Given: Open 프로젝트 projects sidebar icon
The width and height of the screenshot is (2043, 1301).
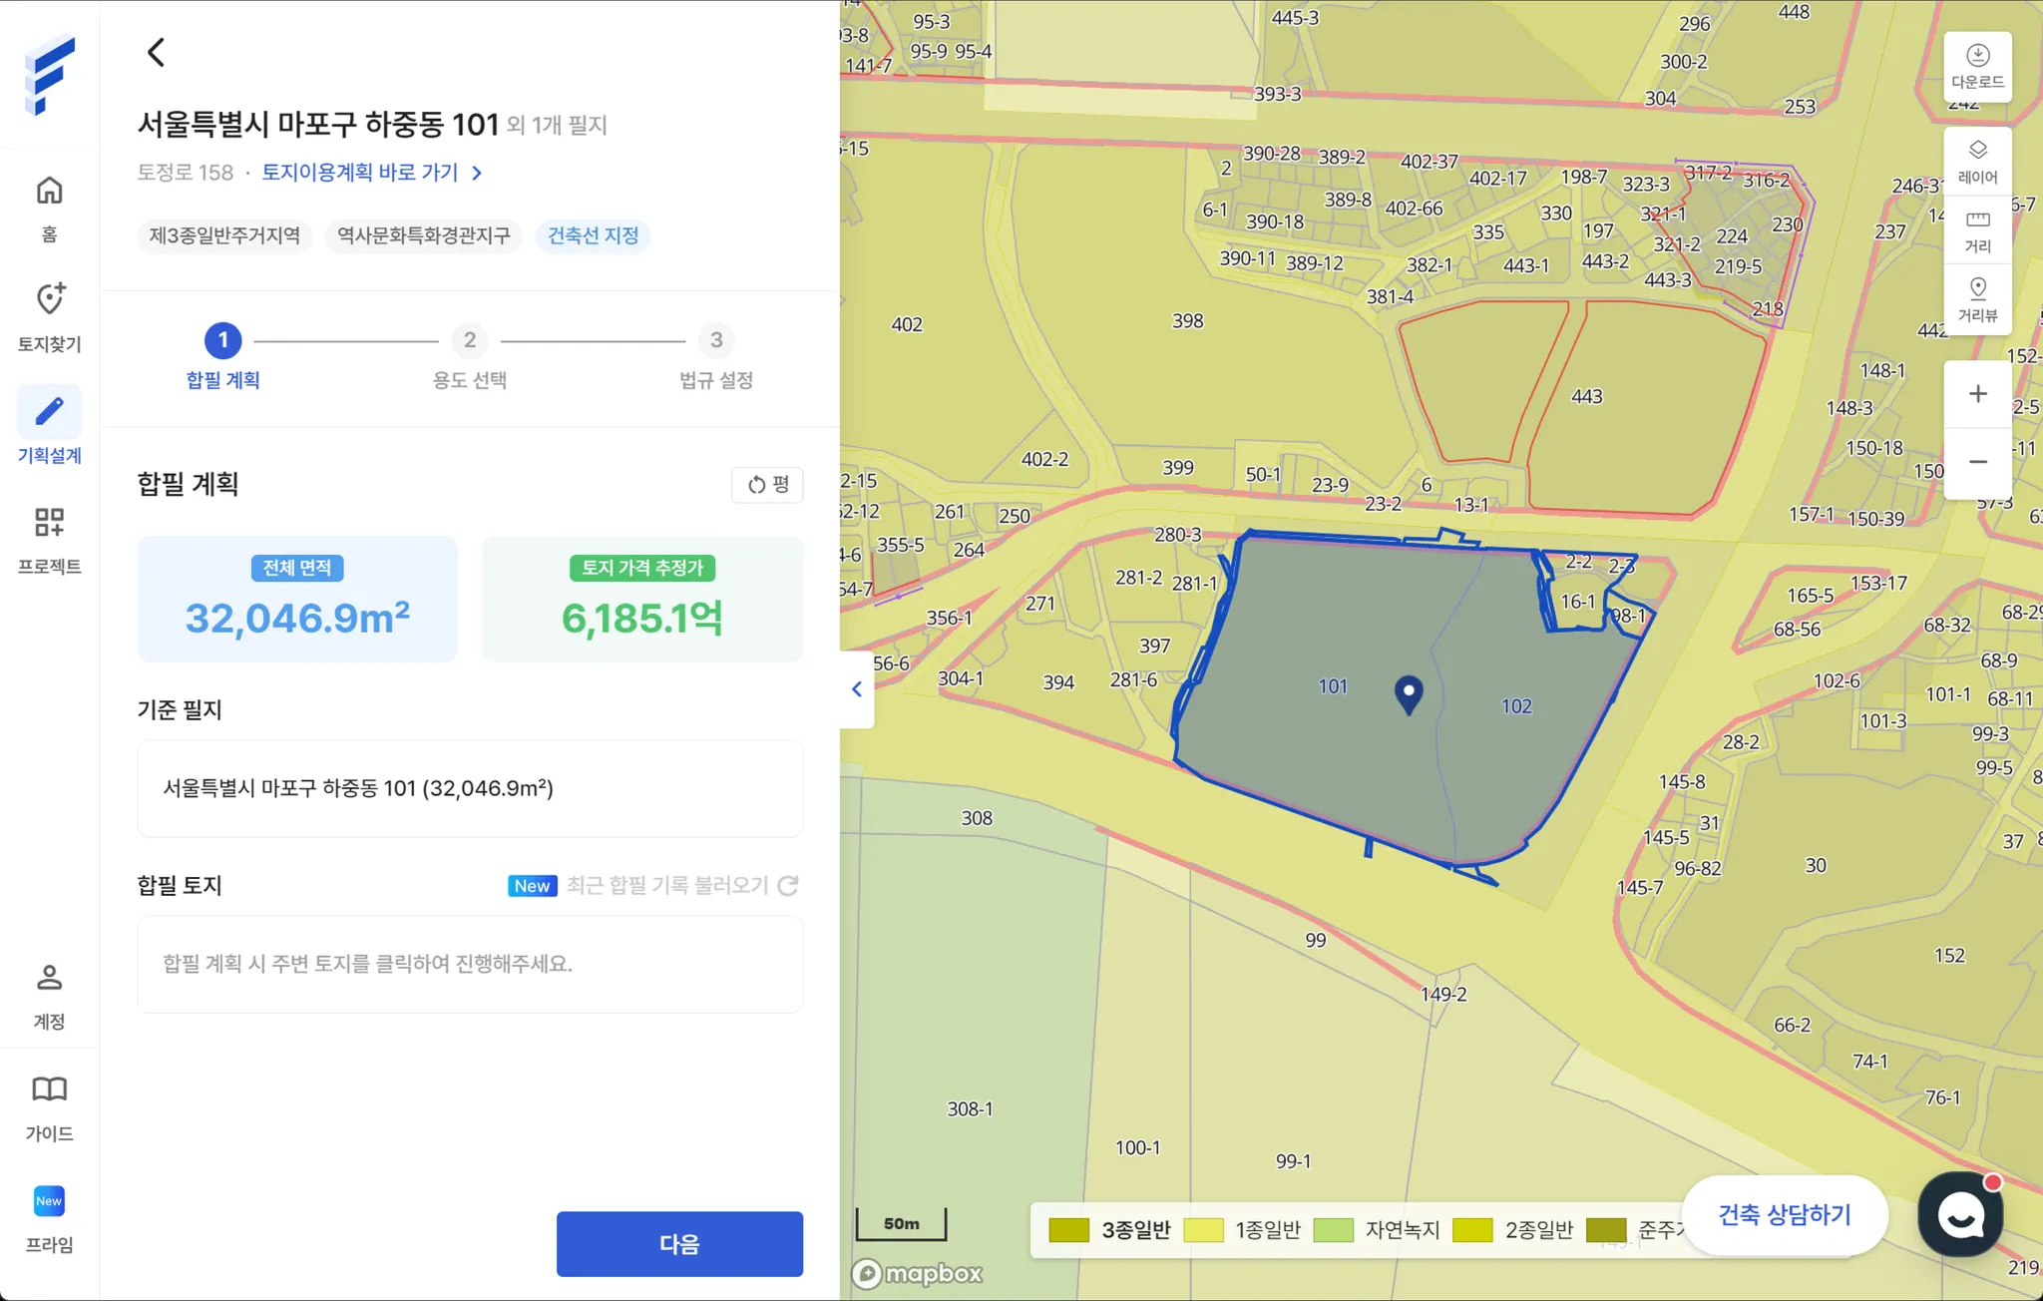Looking at the screenshot, I should (x=49, y=522).
